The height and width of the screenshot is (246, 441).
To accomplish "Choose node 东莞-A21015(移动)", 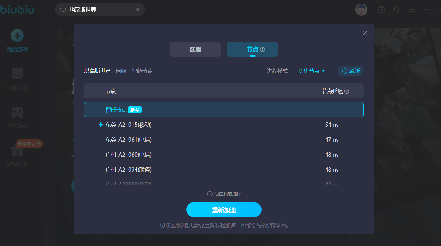I will click(224, 124).
